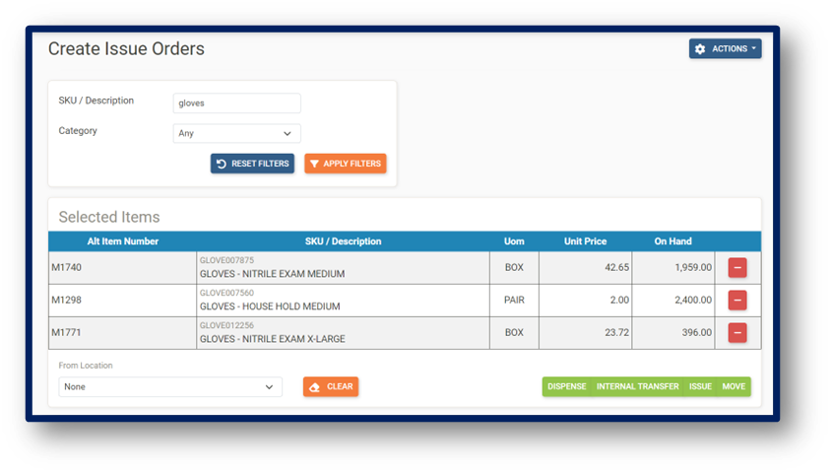This screenshot has height=473, width=831.
Task: Expand the Category dropdown set to Any
Action: point(236,133)
